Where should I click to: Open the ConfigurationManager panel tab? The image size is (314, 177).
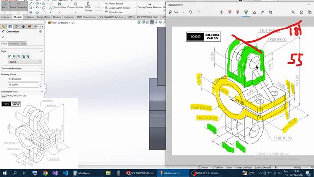17,26
